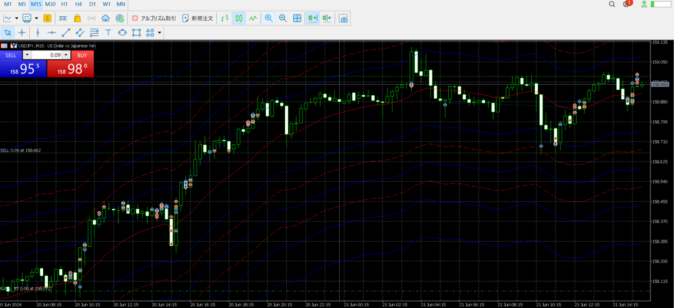Increase the lot volume with up arrow
This screenshot has height=308, width=674.
(66, 55)
